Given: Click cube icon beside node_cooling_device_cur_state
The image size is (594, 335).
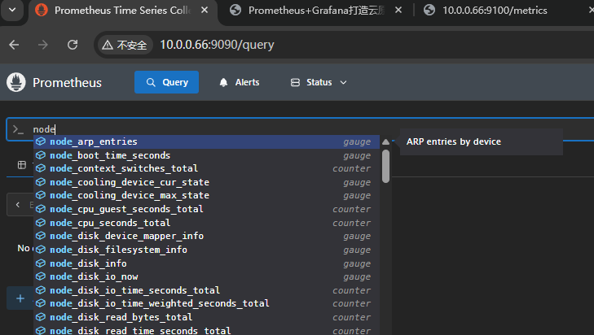Looking at the screenshot, I should [41, 182].
